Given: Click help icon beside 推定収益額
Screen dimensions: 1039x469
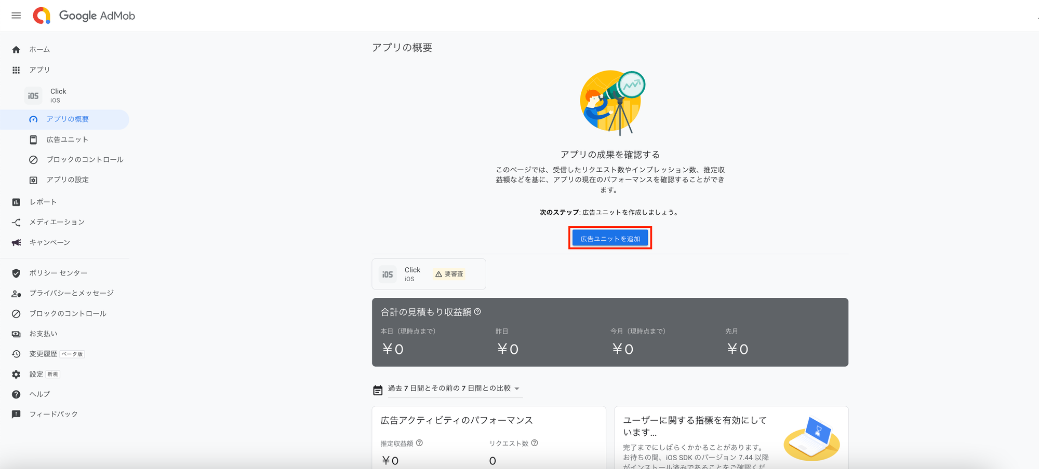Looking at the screenshot, I should pyautogui.click(x=419, y=443).
